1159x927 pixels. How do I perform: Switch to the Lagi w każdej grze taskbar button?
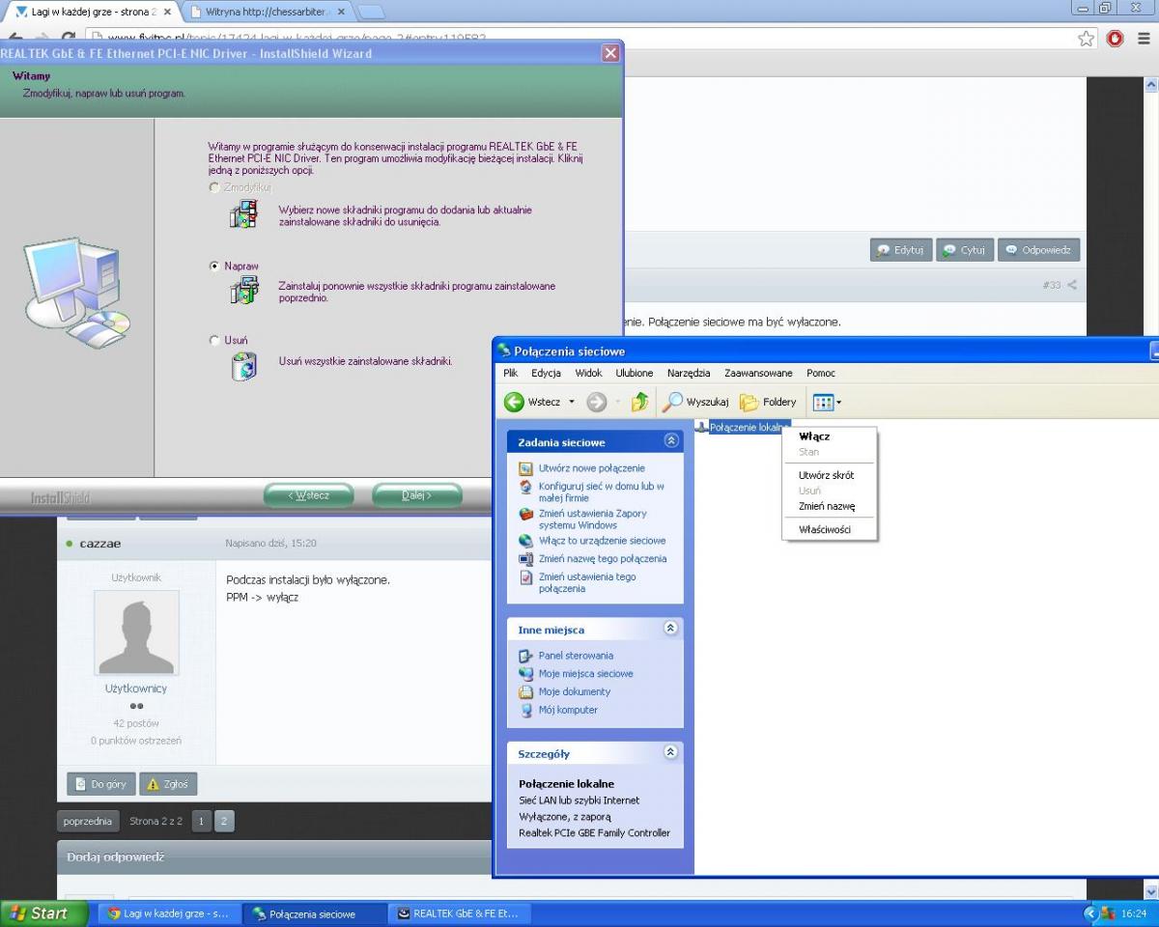coord(168,913)
